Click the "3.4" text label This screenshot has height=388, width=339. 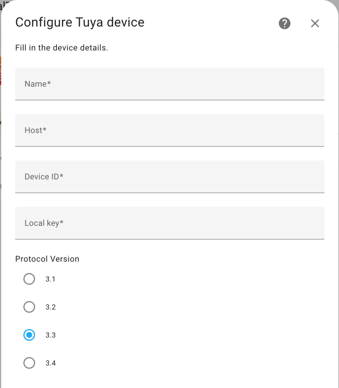[x=51, y=363]
